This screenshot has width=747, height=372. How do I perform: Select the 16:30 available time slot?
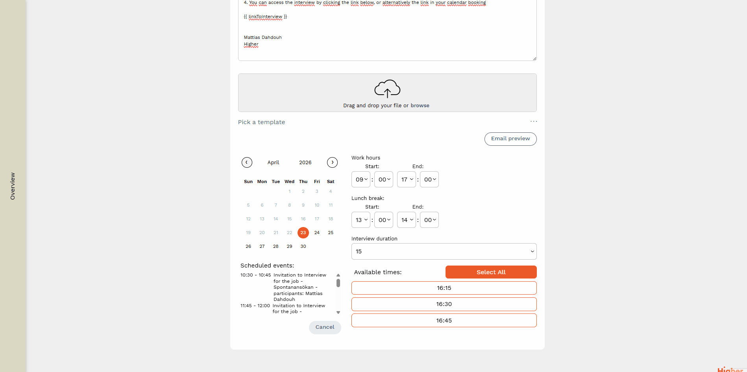click(444, 304)
